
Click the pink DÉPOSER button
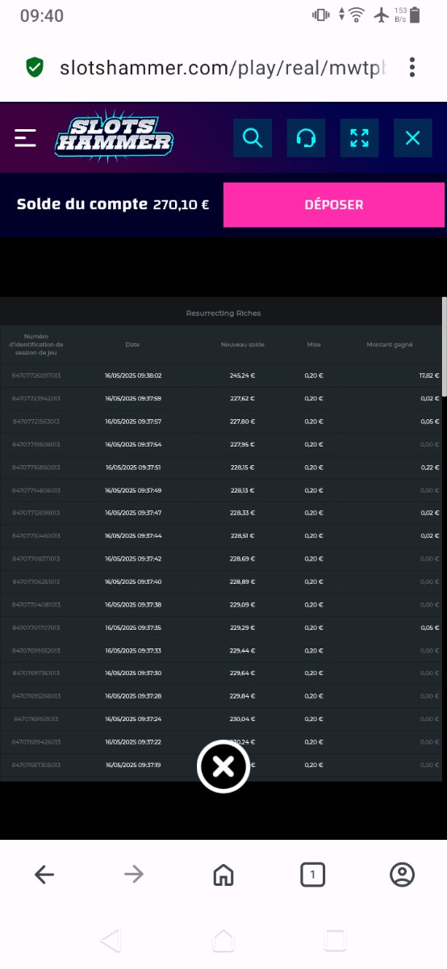click(334, 205)
